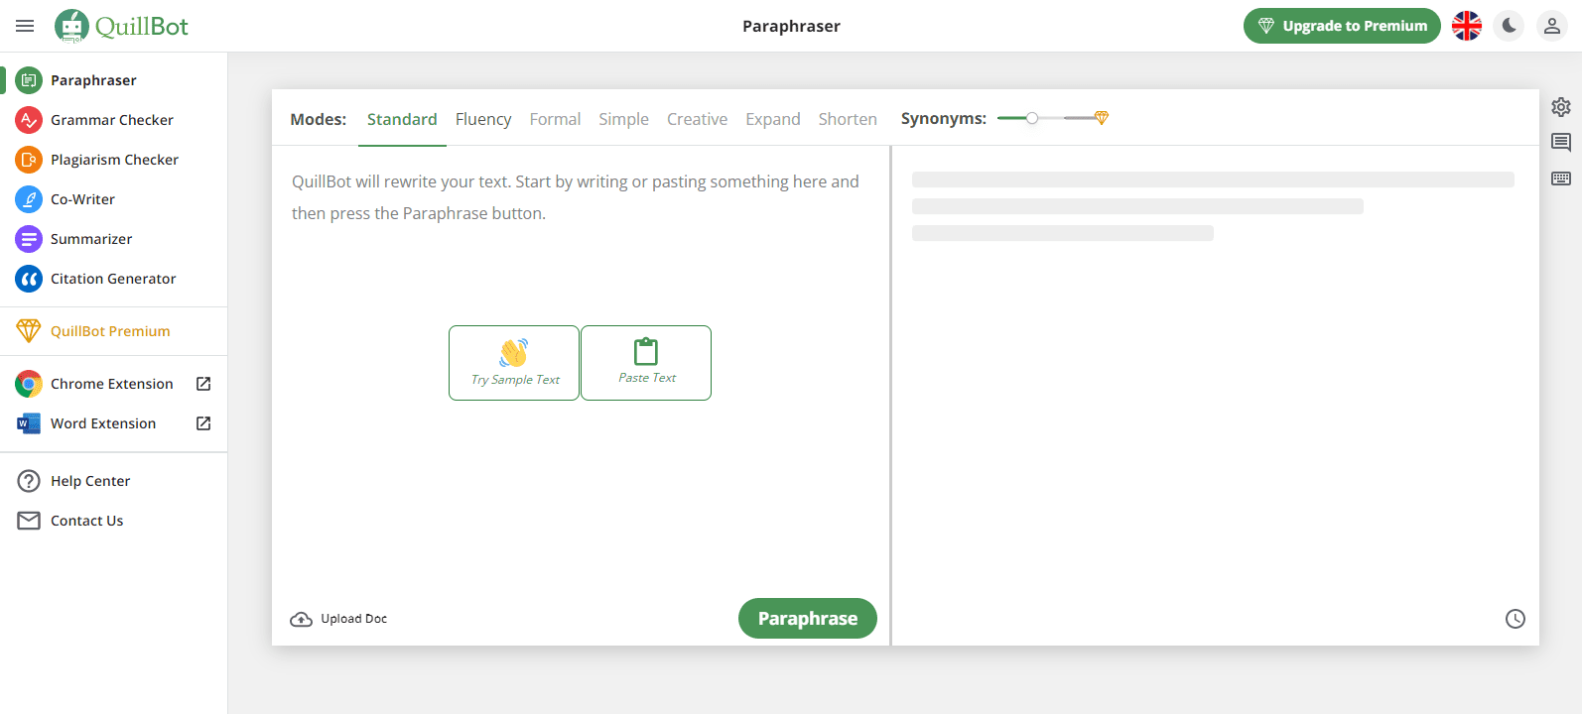1582x714 pixels.
Task: Change language via UK flag icon
Action: [1467, 26]
